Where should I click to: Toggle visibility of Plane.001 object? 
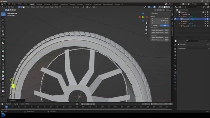point(205,26)
